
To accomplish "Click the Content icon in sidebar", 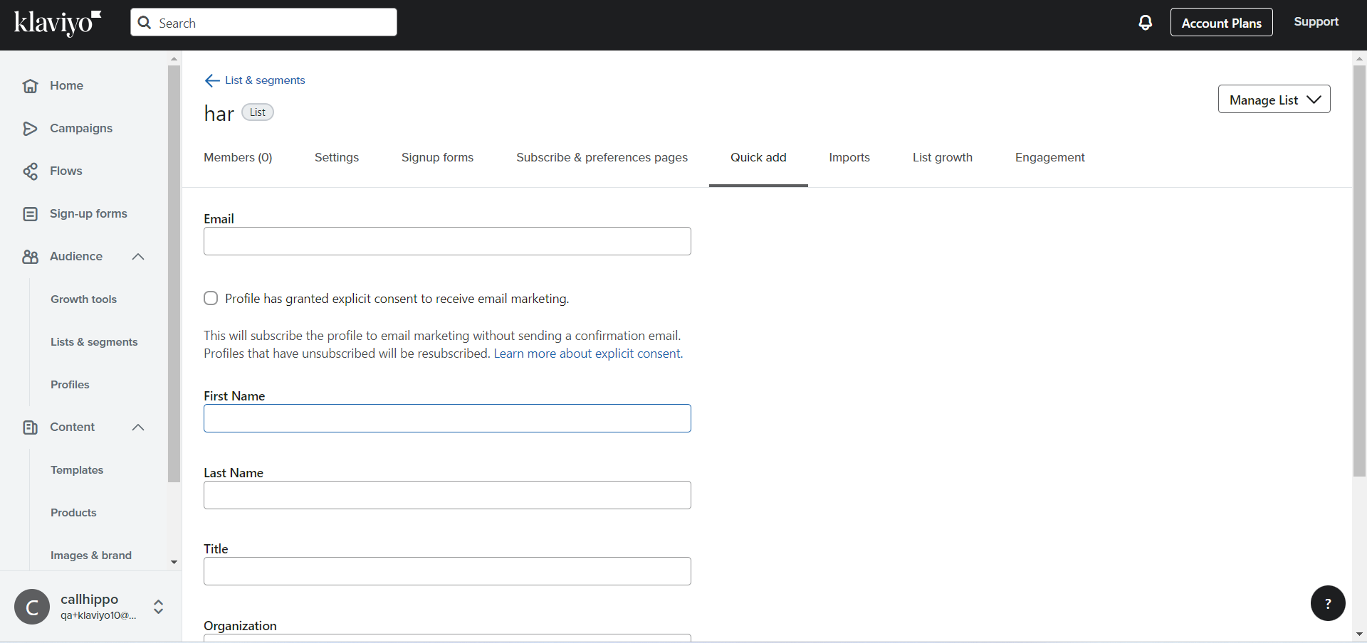I will pyautogui.click(x=30, y=427).
